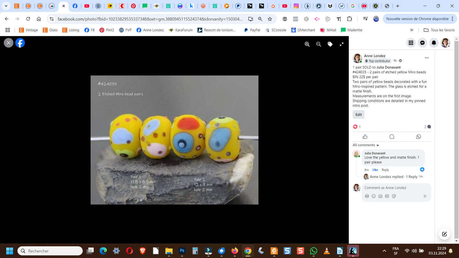This screenshot has width=459, height=258.
Task: Zoom in on the photo
Action: (307, 44)
